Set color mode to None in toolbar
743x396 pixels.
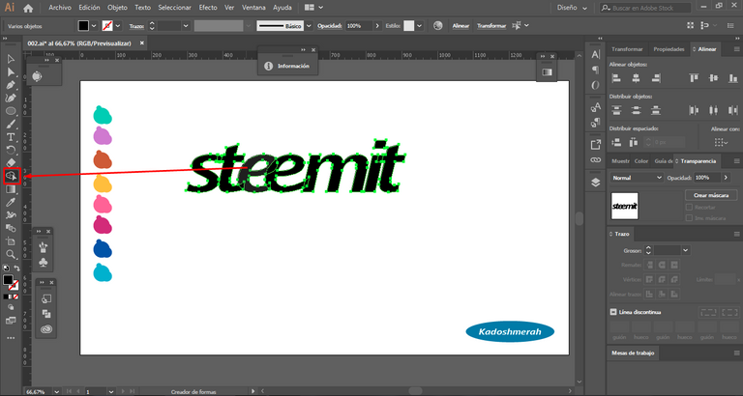15,297
